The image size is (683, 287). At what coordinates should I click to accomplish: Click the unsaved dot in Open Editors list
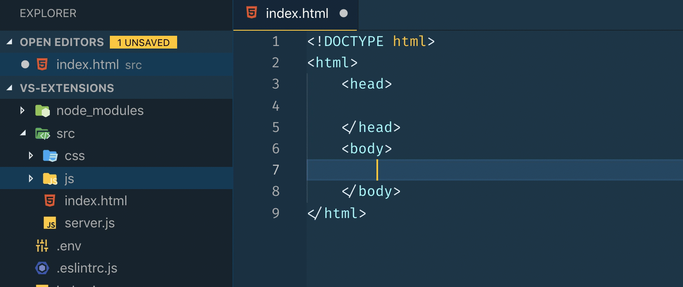(25, 64)
